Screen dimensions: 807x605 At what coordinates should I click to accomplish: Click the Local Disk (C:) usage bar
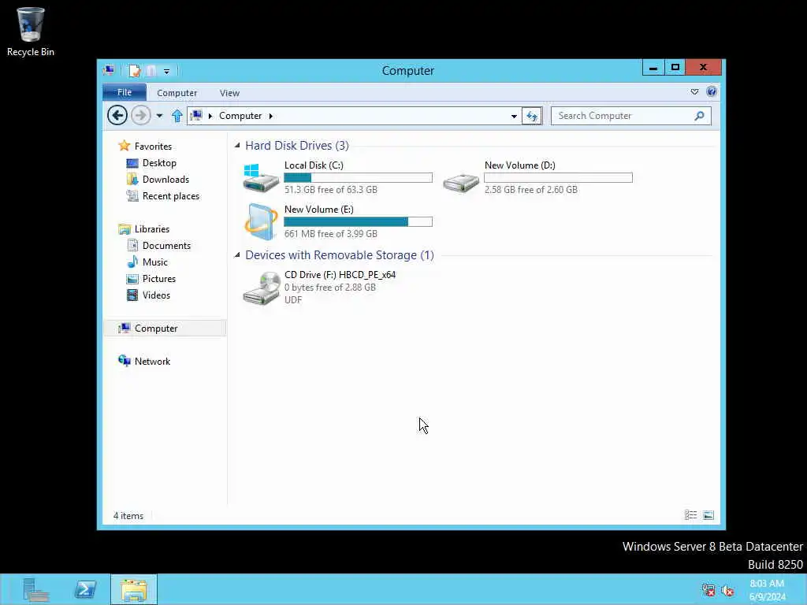tap(359, 177)
